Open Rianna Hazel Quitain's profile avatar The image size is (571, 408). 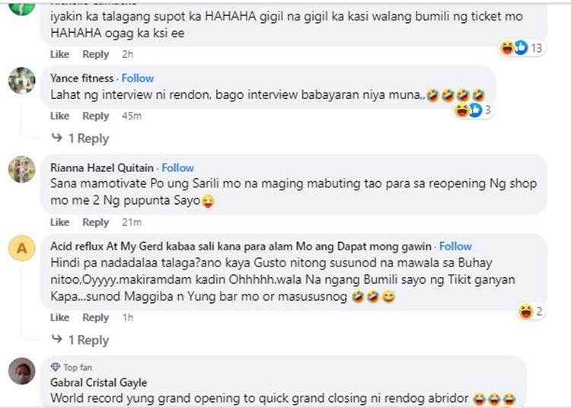tap(22, 169)
